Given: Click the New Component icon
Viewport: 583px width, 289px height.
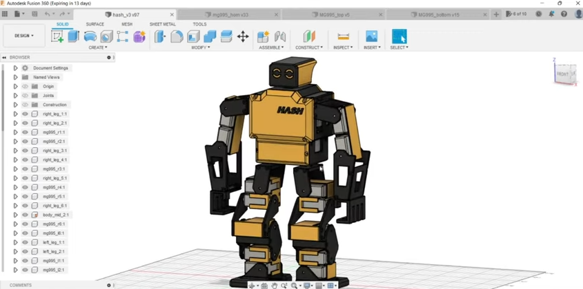Looking at the screenshot, I should tap(264, 36).
